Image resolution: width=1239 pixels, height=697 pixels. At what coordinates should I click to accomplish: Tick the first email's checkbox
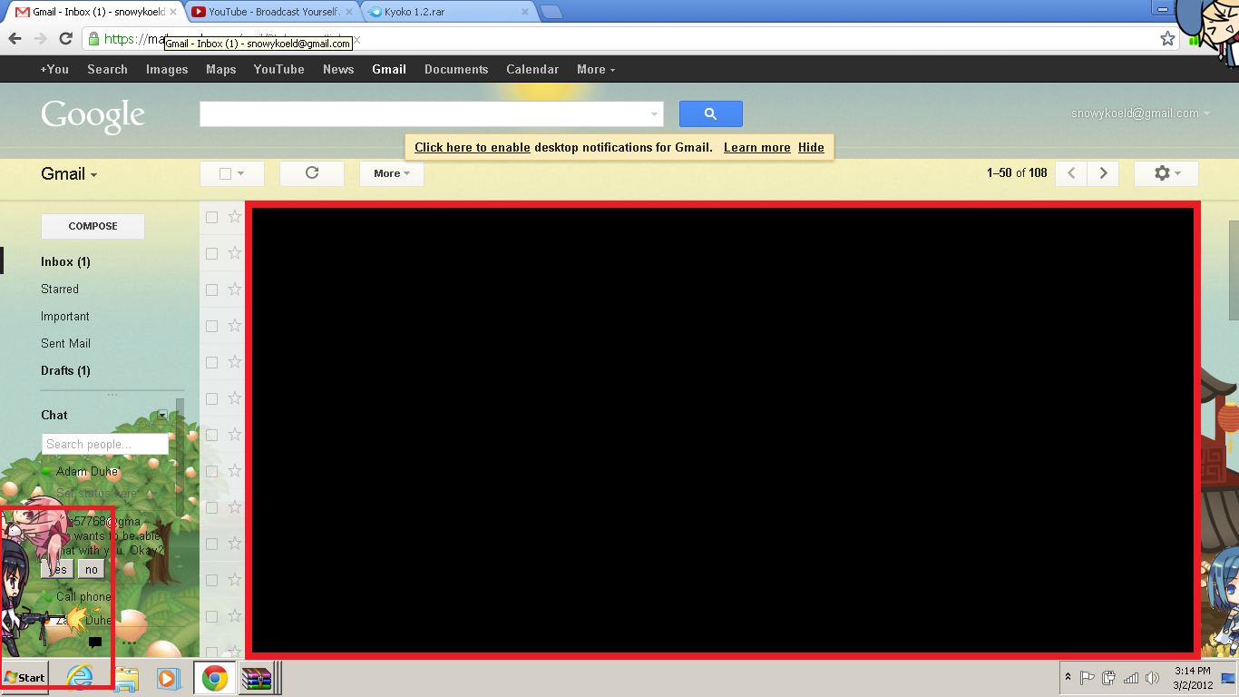click(211, 217)
